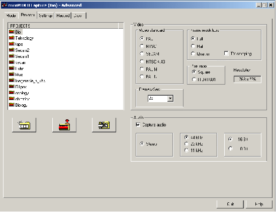Click the PROJECTS column header
This screenshot has width=276, height=212.
pyautogui.click(x=63, y=26)
